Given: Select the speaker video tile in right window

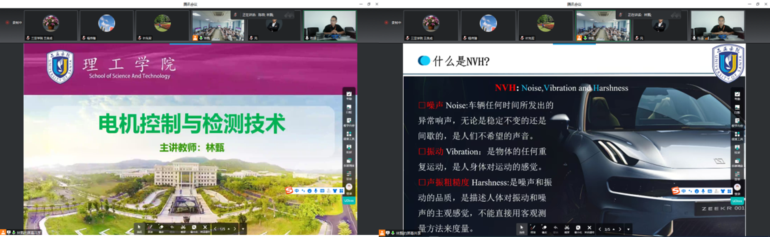Looking at the screenshot, I should click(718, 26).
